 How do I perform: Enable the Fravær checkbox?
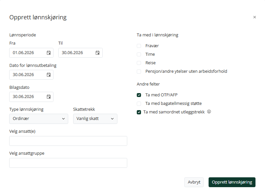(139, 46)
